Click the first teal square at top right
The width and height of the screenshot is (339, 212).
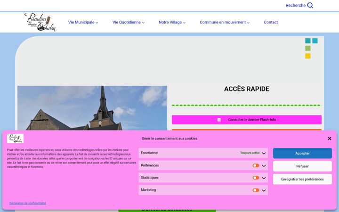(308, 41)
